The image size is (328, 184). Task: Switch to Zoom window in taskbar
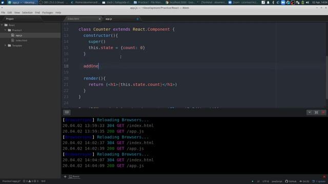243,3
